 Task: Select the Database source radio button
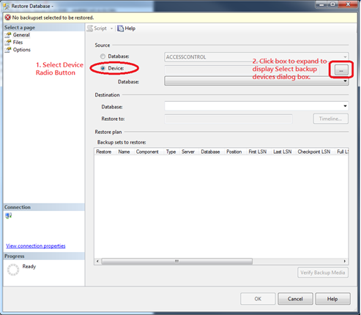point(103,56)
